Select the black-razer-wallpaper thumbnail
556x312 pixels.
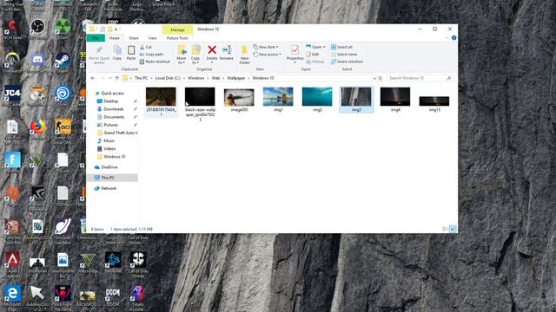200,96
